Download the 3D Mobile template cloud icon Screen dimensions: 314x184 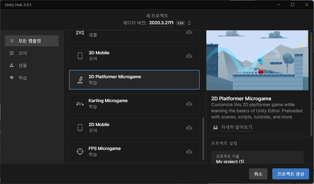(x=189, y=56)
